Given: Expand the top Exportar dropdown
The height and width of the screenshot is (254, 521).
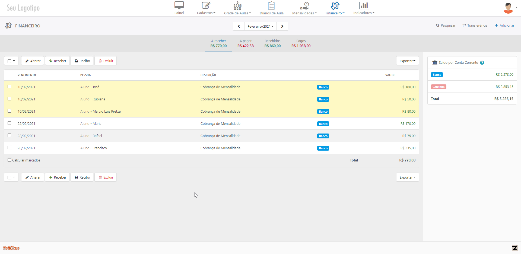Looking at the screenshot, I should (x=407, y=61).
